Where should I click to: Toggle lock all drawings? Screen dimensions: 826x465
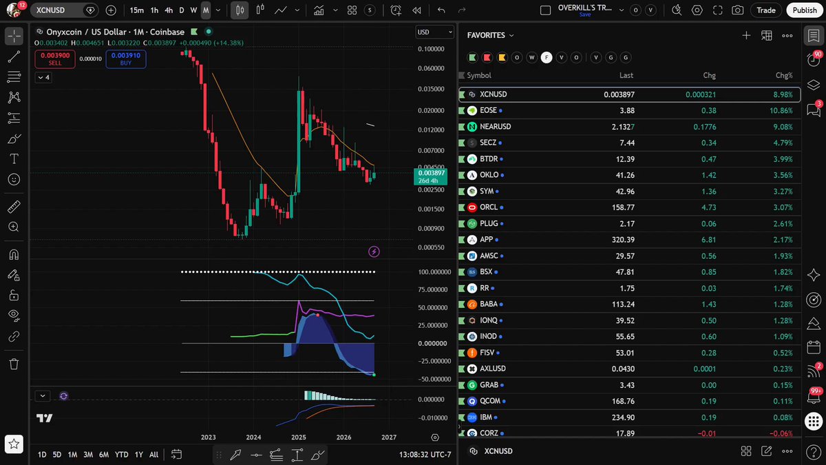(x=14, y=296)
